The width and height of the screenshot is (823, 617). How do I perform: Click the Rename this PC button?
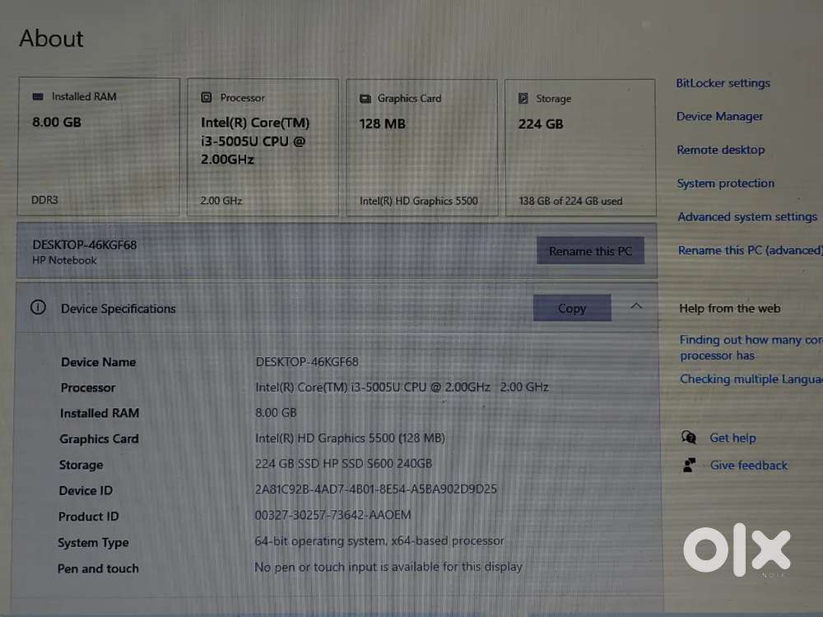point(590,251)
